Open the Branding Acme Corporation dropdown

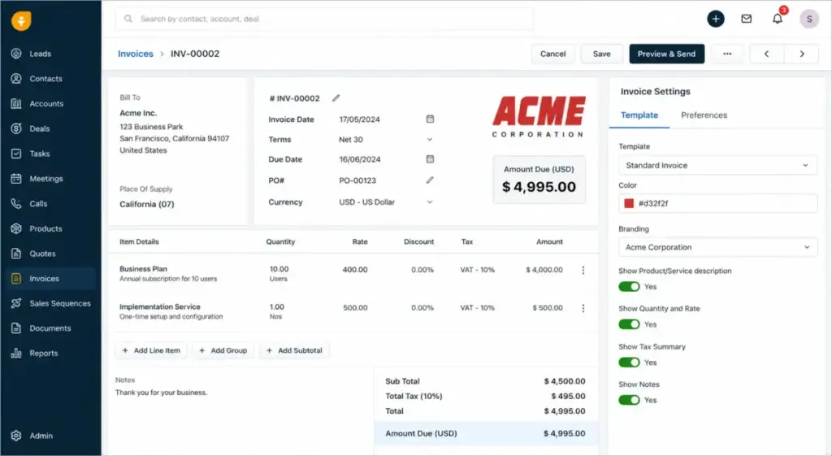point(717,247)
